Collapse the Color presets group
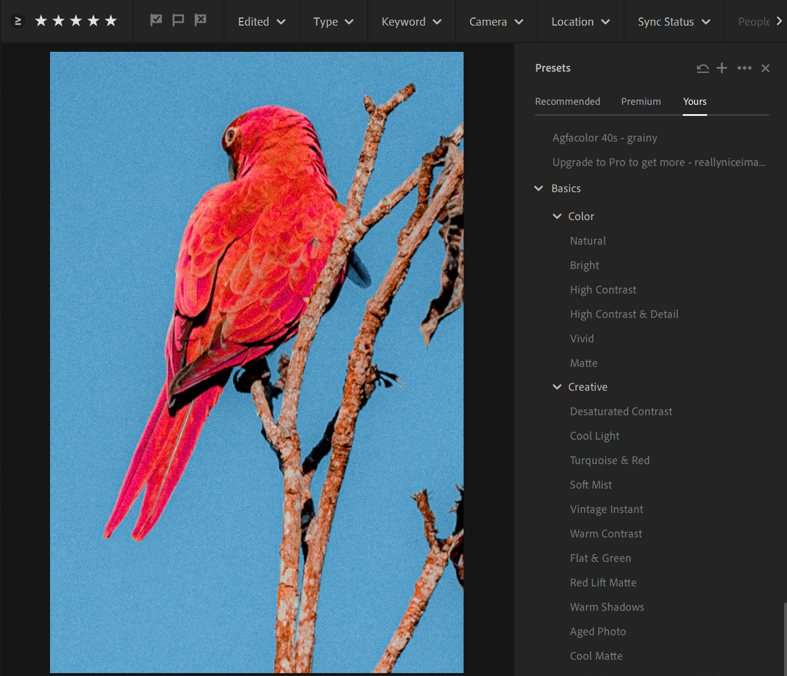 pos(557,216)
